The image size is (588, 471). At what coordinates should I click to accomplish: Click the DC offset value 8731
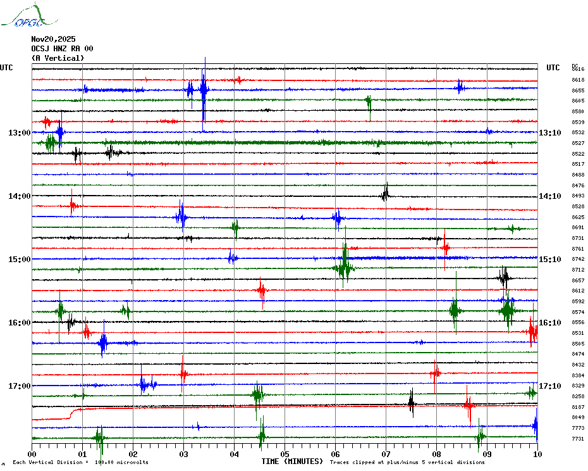point(578,238)
